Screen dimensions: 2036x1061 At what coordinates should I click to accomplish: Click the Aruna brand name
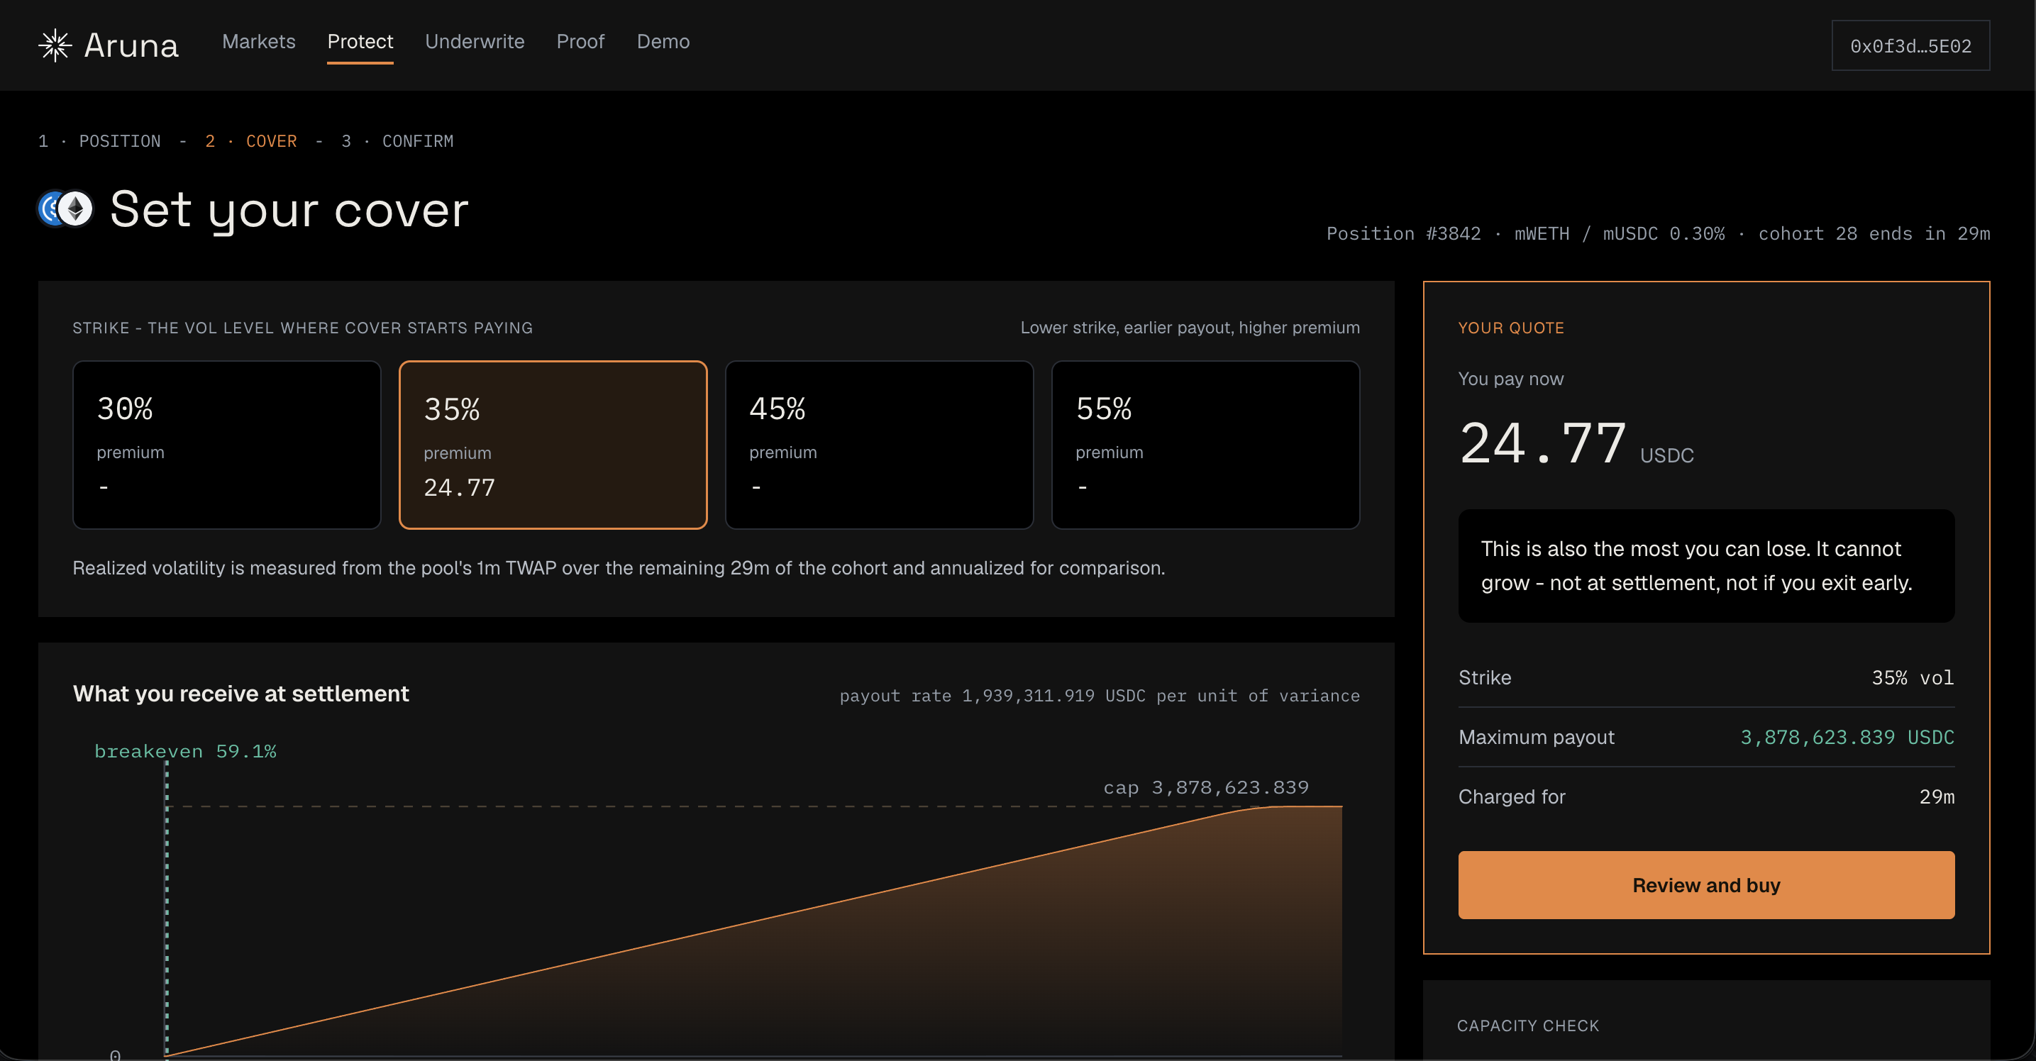tap(131, 46)
